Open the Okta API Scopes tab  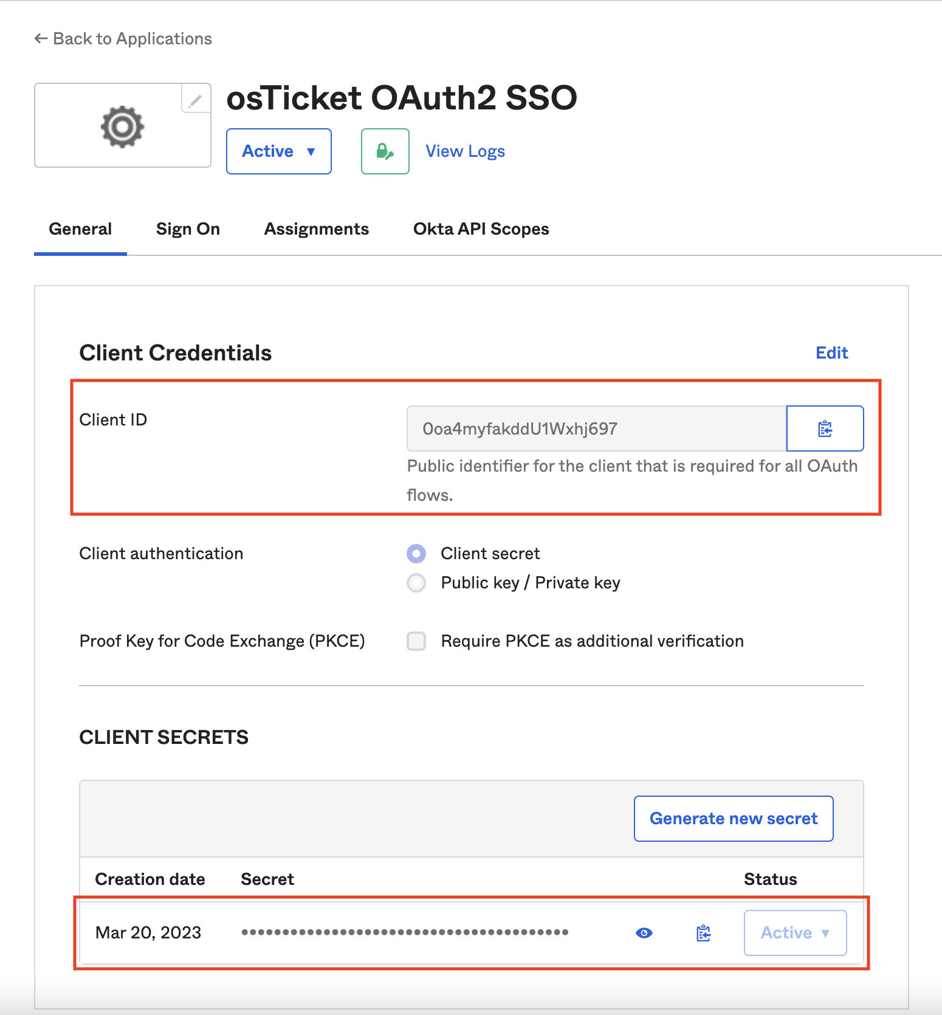coord(480,229)
